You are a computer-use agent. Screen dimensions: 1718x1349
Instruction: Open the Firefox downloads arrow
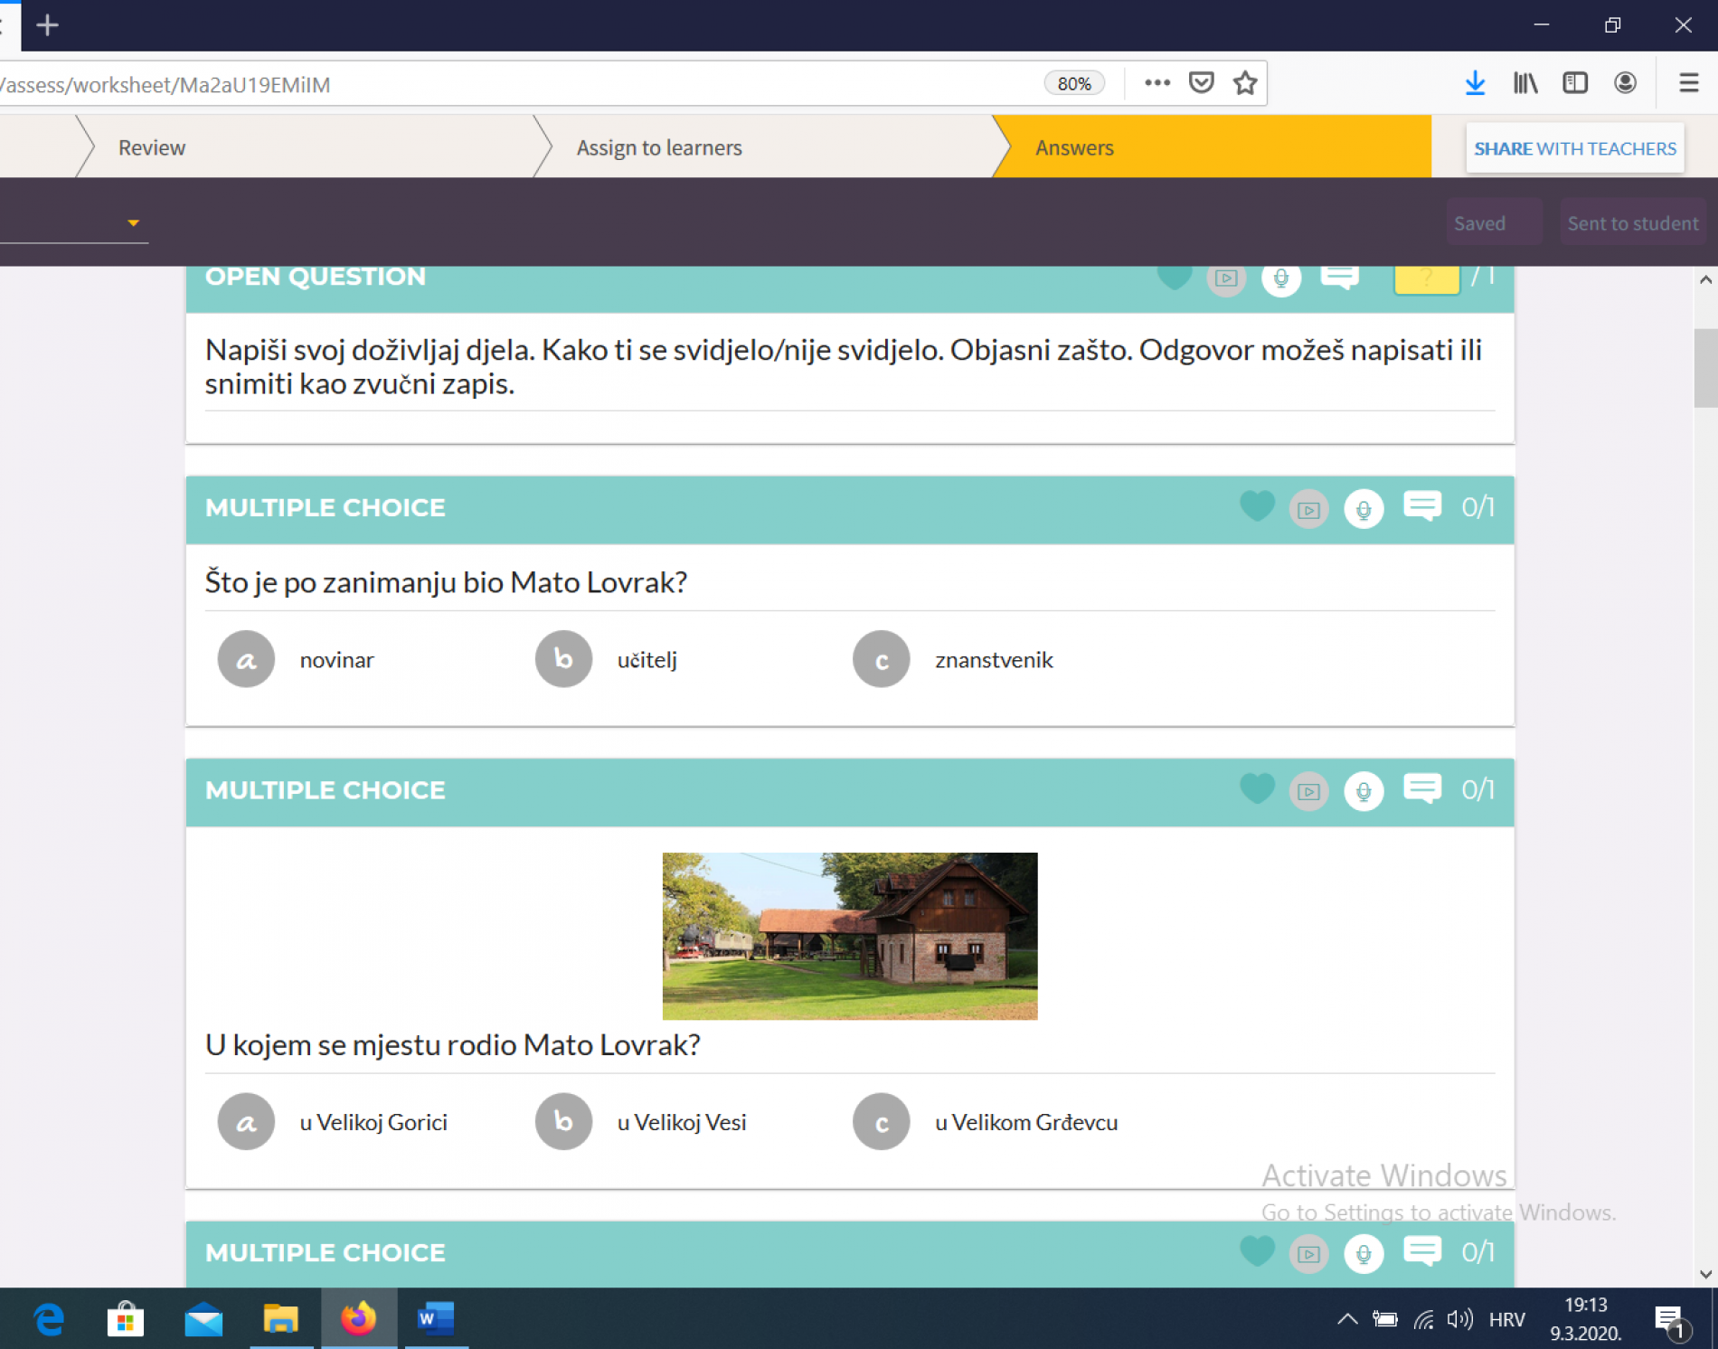point(1475,83)
